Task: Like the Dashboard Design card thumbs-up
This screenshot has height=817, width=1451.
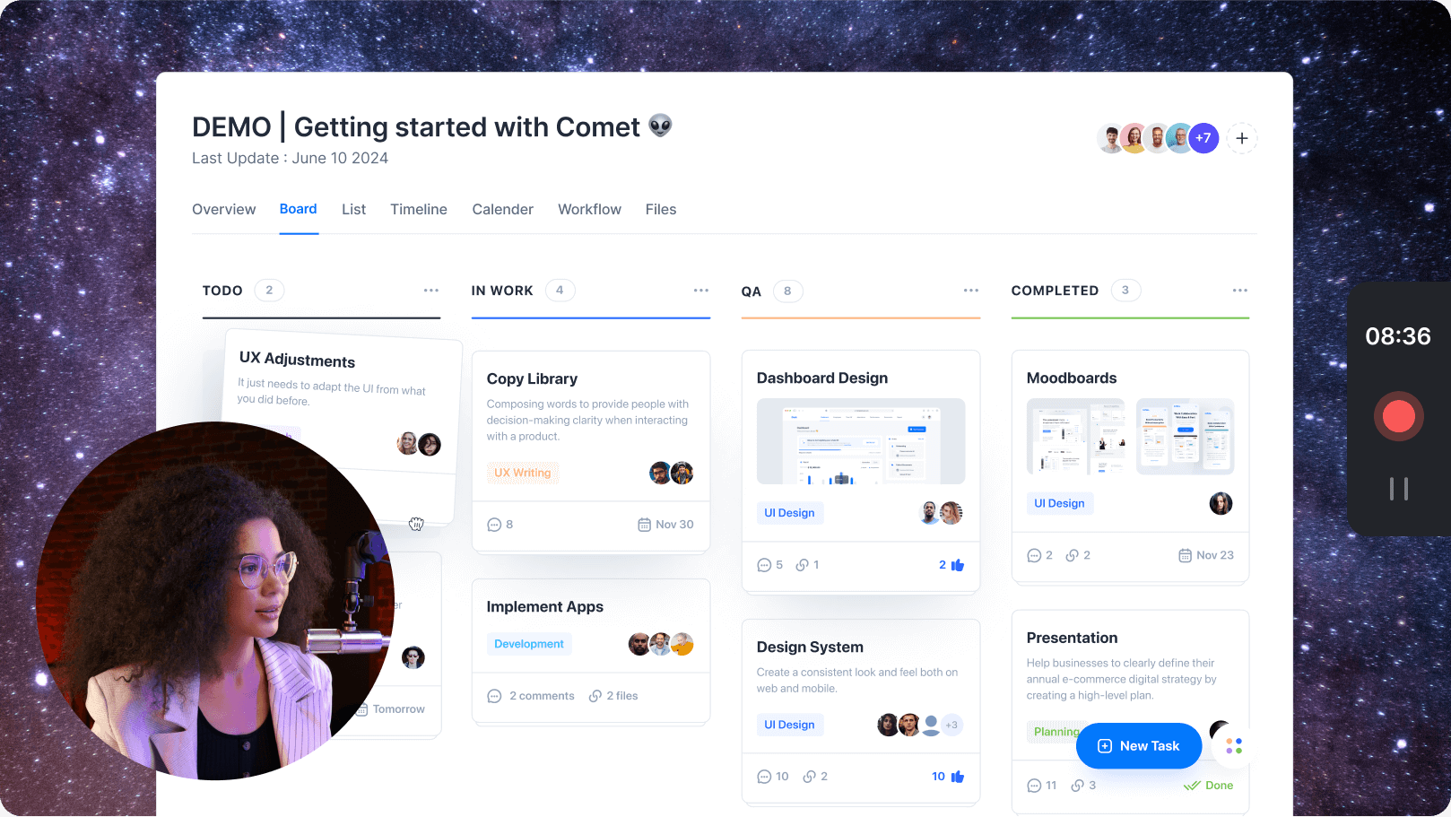Action: (958, 565)
